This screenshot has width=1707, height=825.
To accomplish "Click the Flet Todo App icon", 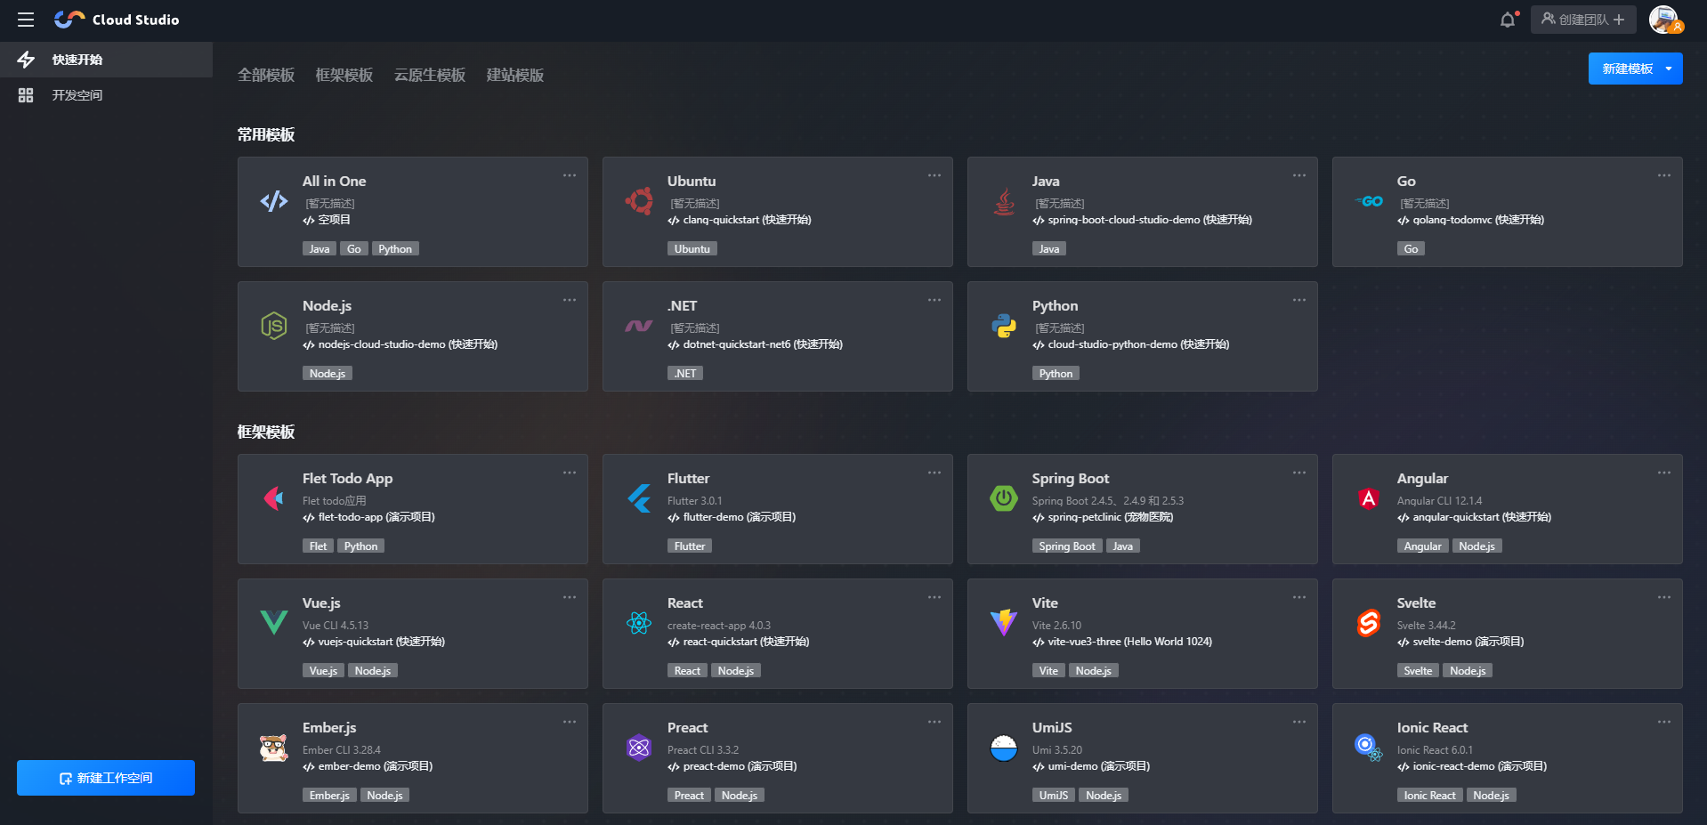I will click(x=274, y=498).
